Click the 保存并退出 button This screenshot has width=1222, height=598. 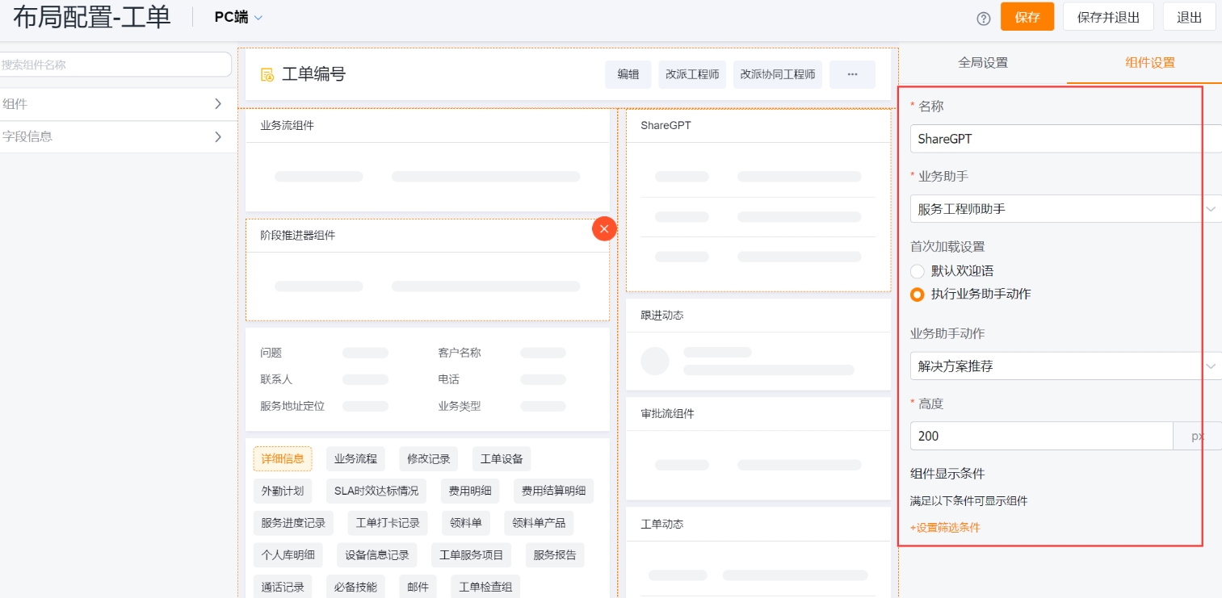point(1107,17)
